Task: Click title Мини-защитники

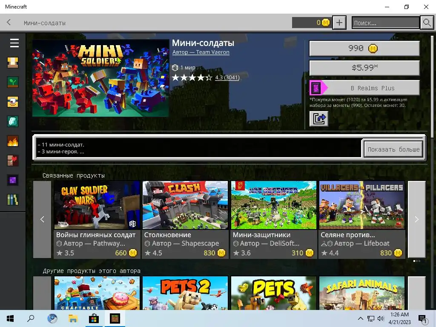Action: point(261,235)
